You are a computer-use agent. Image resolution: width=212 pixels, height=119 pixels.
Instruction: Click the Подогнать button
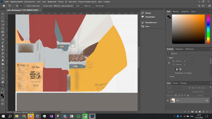87,6
